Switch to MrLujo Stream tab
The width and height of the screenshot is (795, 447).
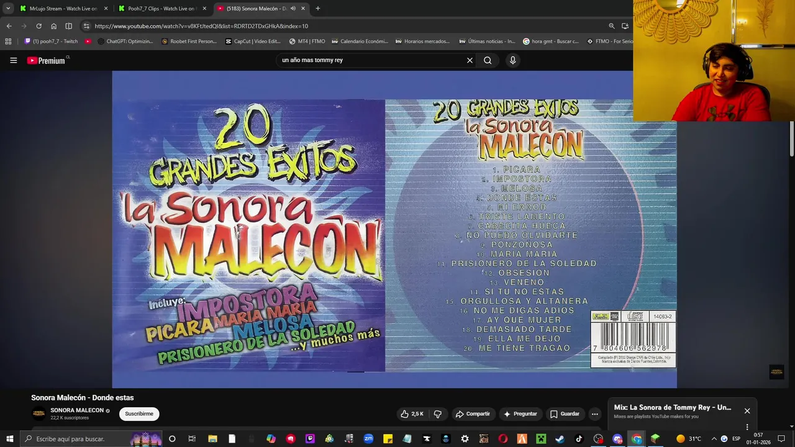(x=62, y=9)
